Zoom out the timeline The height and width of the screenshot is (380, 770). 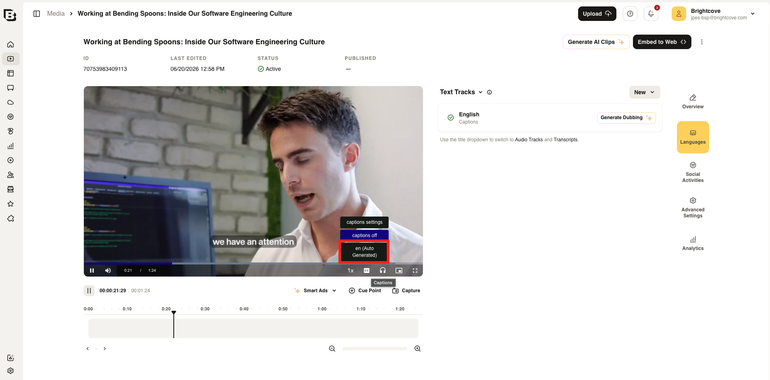pos(332,349)
